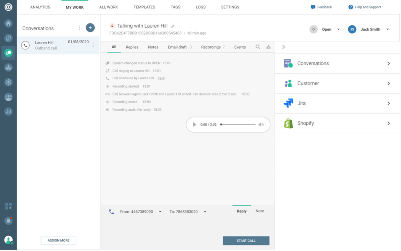Open reports bar chart icon in sidebar
This screenshot has width=401, height=251.
[8, 111]
